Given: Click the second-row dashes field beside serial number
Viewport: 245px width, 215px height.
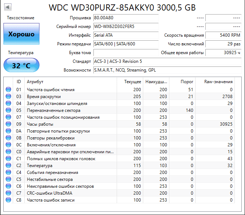Looking at the screenshot, I should coord(224,27).
